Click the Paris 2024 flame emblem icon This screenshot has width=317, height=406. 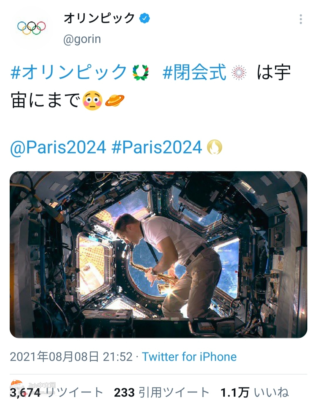(215, 147)
